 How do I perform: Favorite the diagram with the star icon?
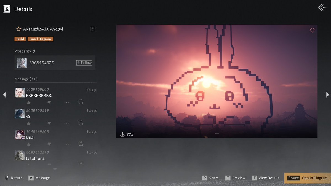coord(19,29)
